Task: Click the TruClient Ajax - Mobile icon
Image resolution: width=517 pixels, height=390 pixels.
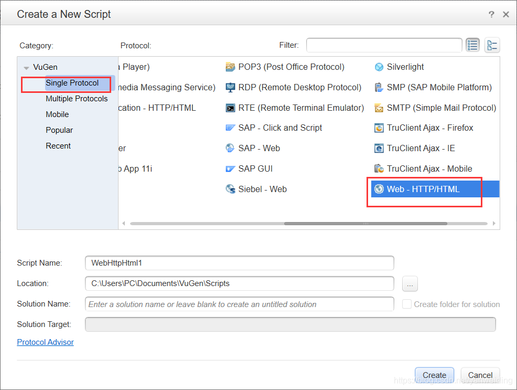Action: [x=379, y=169]
